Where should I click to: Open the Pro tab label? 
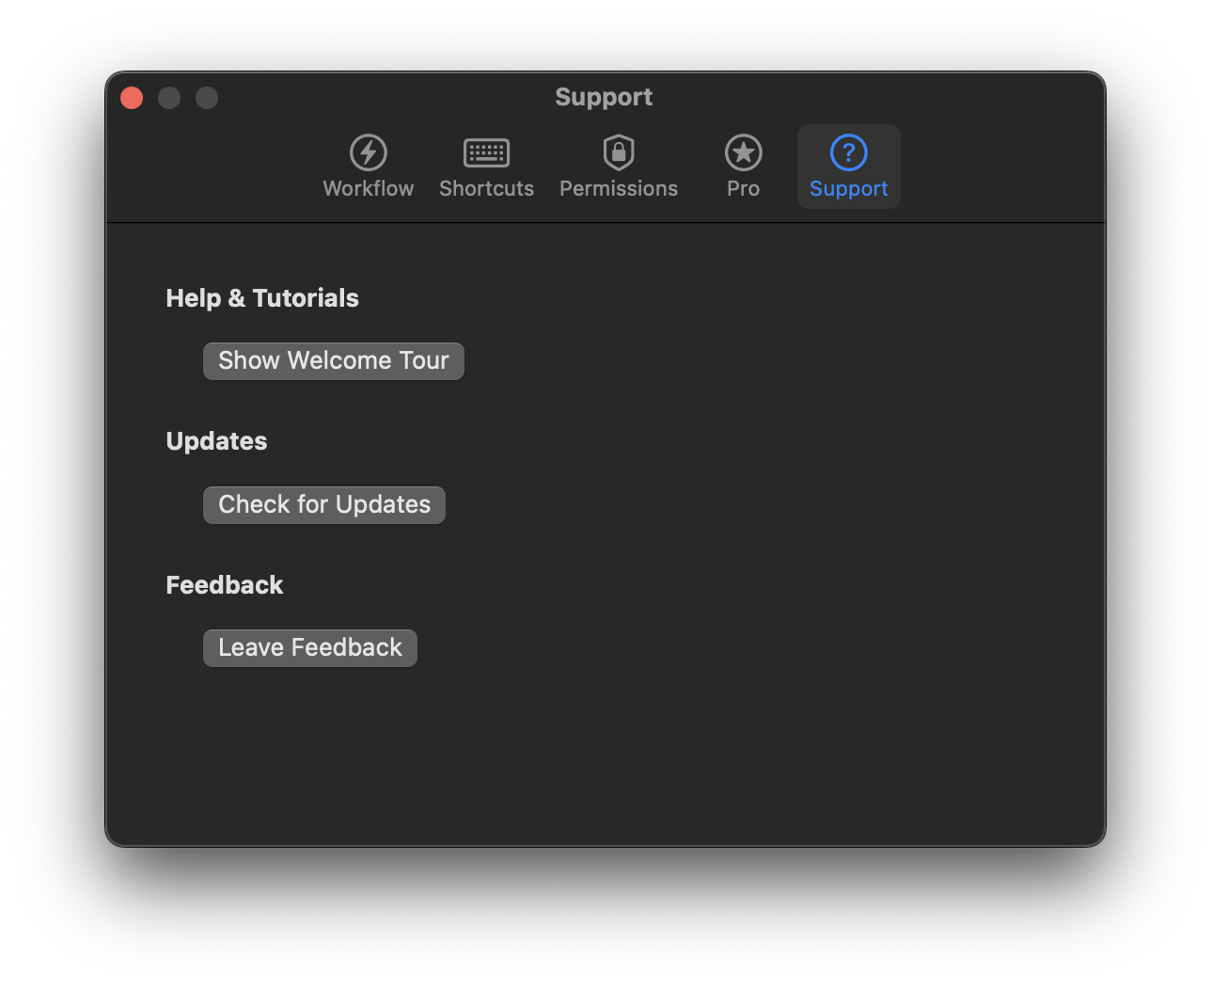tap(743, 189)
